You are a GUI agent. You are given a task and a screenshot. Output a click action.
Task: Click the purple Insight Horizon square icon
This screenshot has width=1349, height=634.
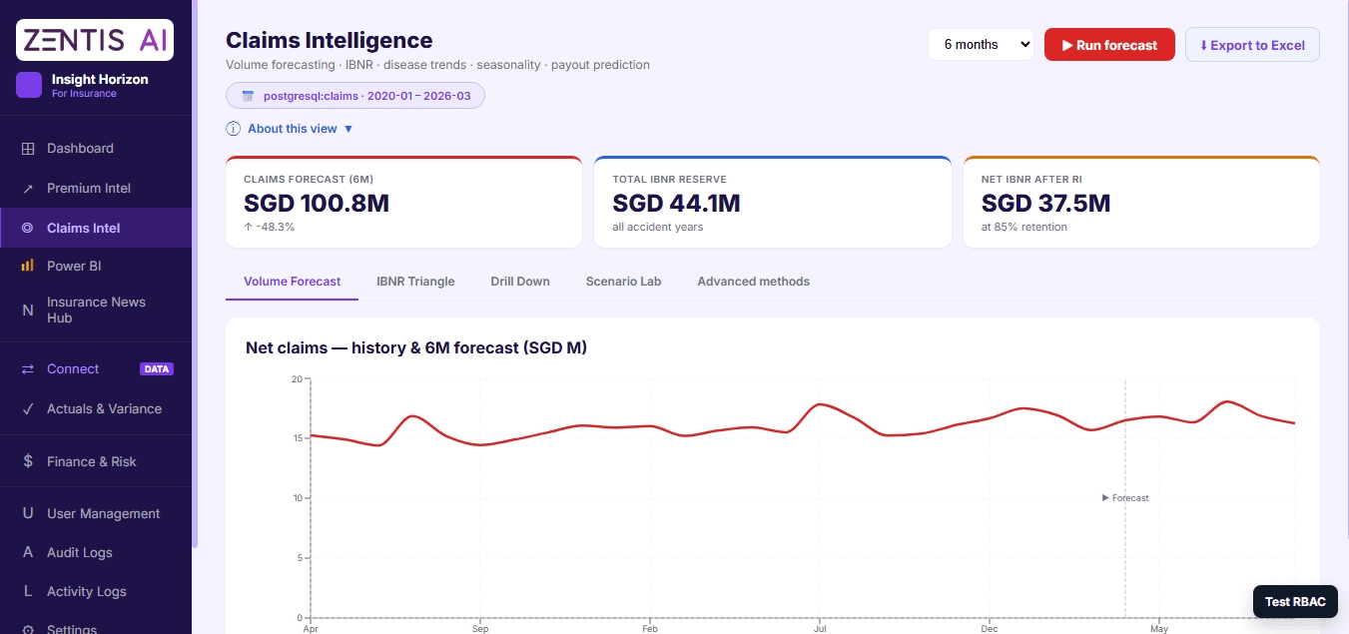29,85
